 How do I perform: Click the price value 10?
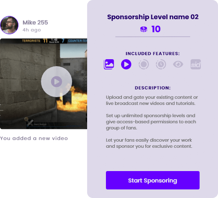[x=156, y=29]
